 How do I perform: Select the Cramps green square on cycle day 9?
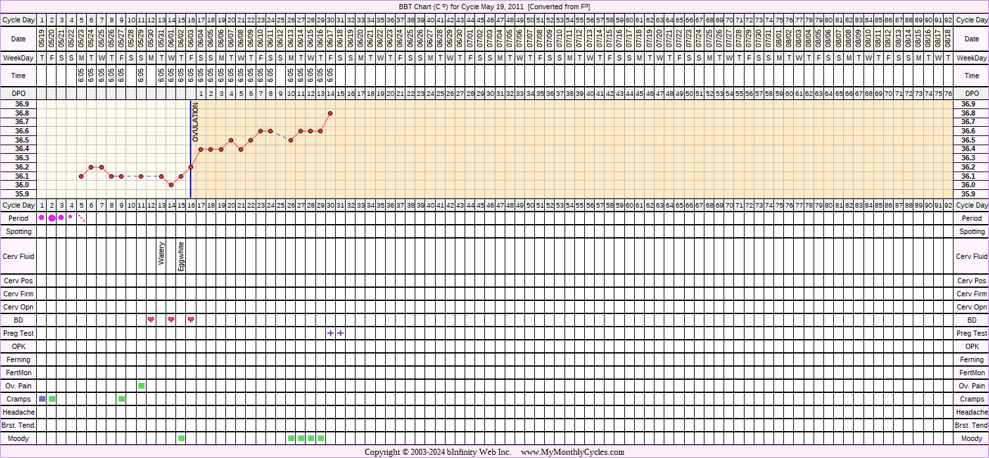[122, 399]
